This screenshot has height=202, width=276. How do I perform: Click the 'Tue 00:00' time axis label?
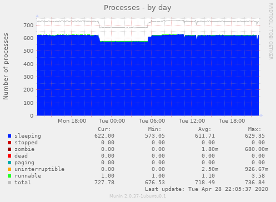[x=112, y=121]
